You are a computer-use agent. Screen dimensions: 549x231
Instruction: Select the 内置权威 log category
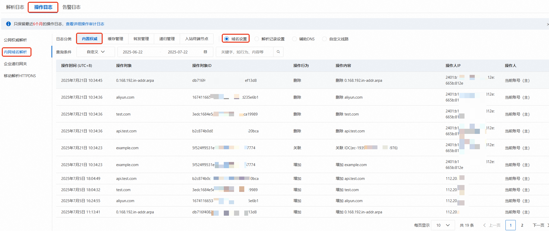click(90, 39)
